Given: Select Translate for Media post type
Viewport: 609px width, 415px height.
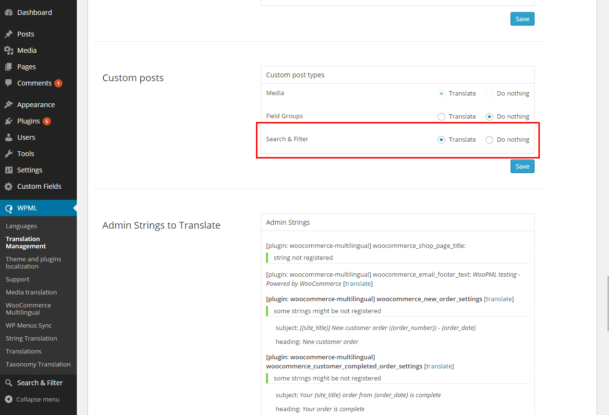Looking at the screenshot, I should (441, 94).
